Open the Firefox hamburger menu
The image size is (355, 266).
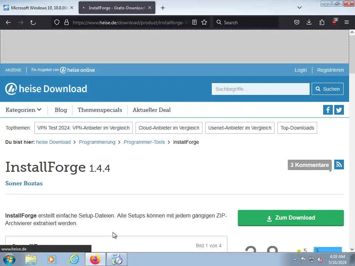coord(347,22)
